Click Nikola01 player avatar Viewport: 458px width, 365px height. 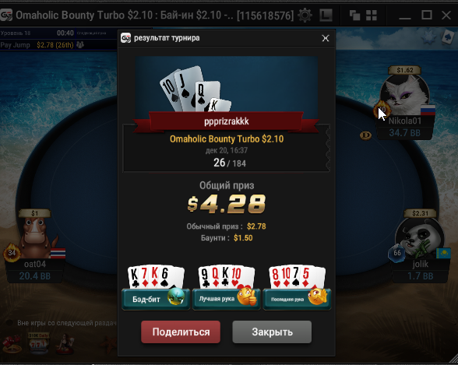405,96
